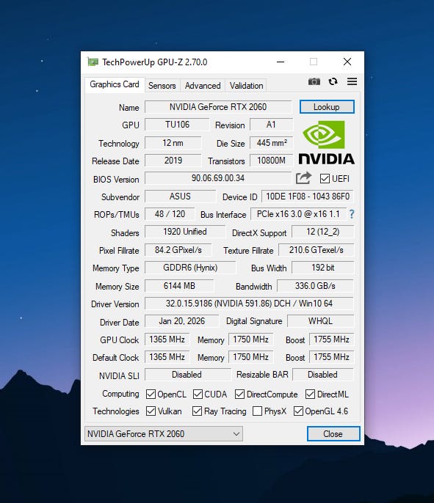Click the Default Clock value 1365 MHz
Screen dimensions: 434x503
click(x=167, y=357)
